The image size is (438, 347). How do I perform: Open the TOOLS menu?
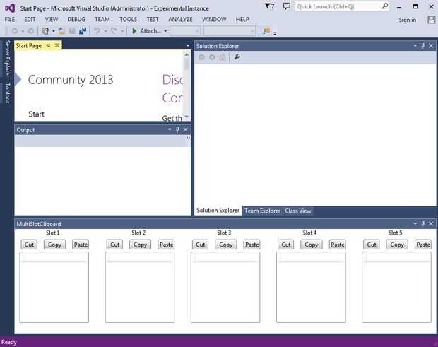click(128, 20)
